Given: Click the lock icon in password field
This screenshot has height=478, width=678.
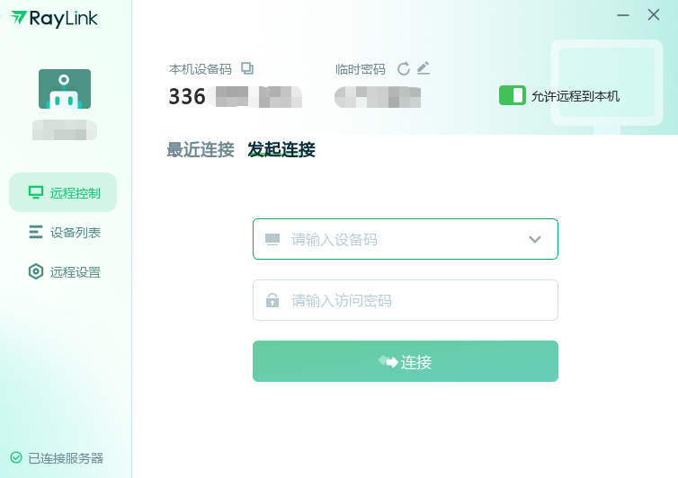Looking at the screenshot, I should 272,301.
